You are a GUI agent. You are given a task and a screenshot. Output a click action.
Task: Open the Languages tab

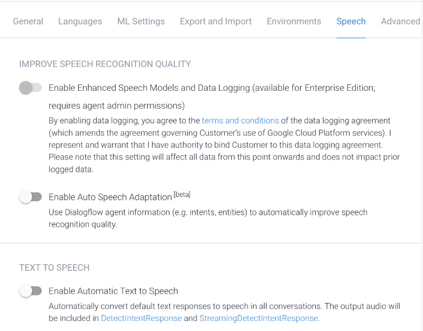[x=80, y=21]
